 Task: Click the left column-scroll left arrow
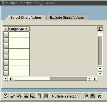pyautogui.click(x=6, y=79)
